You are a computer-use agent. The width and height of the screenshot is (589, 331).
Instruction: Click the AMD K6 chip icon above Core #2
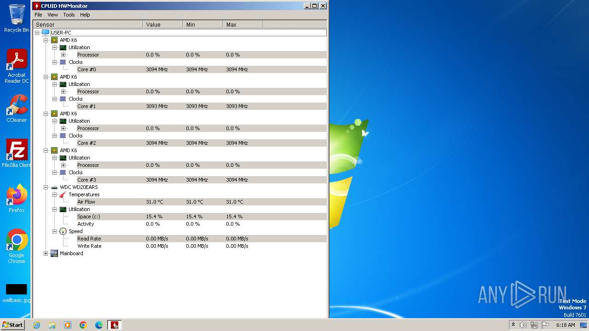[x=54, y=114]
